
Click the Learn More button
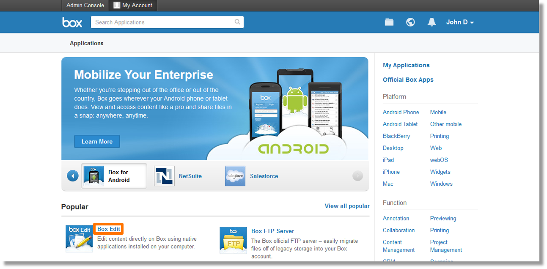(97, 141)
